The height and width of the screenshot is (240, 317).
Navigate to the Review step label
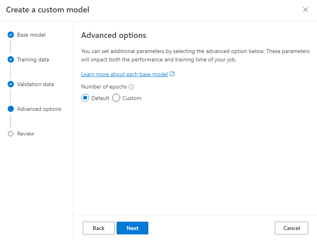click(x=25, y=134)
